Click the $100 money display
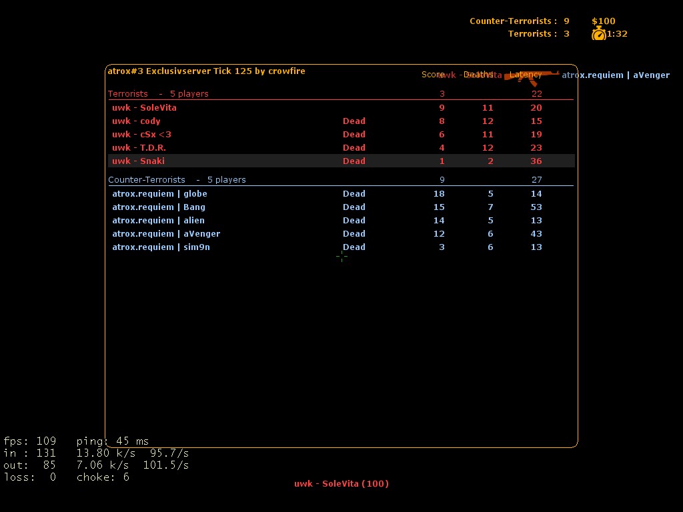This screenshot has height=512, width=683. tap(603, 21)
